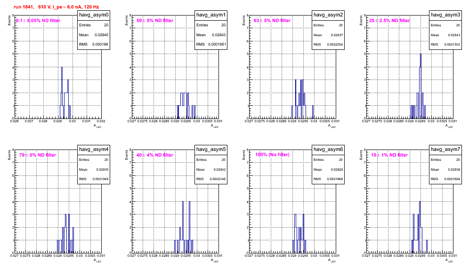Click the '40± 4% ND filter' label
469x269 pixels.
[x=155, y=155]
